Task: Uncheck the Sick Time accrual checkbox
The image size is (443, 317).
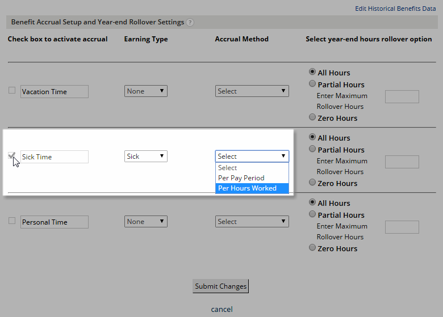Action: pos(12,155)
